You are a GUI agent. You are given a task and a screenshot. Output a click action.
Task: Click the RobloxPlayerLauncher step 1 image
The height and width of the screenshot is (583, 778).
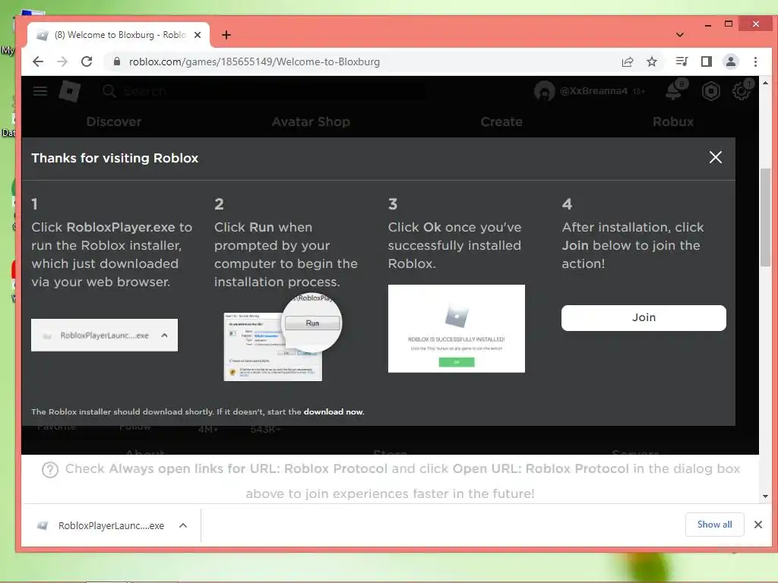104,335
